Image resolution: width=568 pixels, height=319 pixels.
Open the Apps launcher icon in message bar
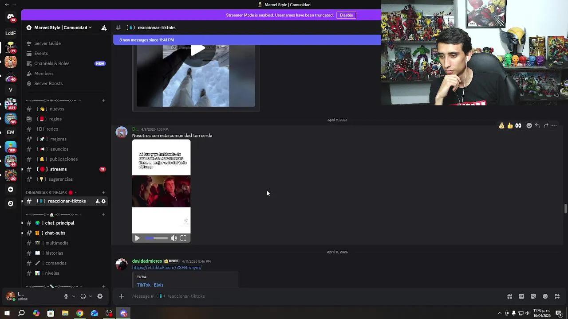(556, 296)
